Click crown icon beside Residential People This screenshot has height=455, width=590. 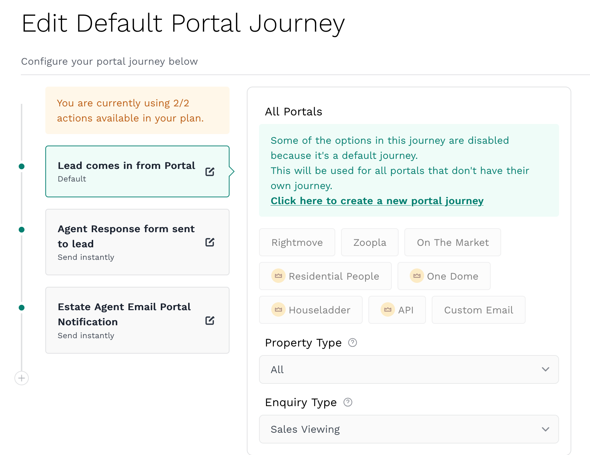tap(278, 276)
